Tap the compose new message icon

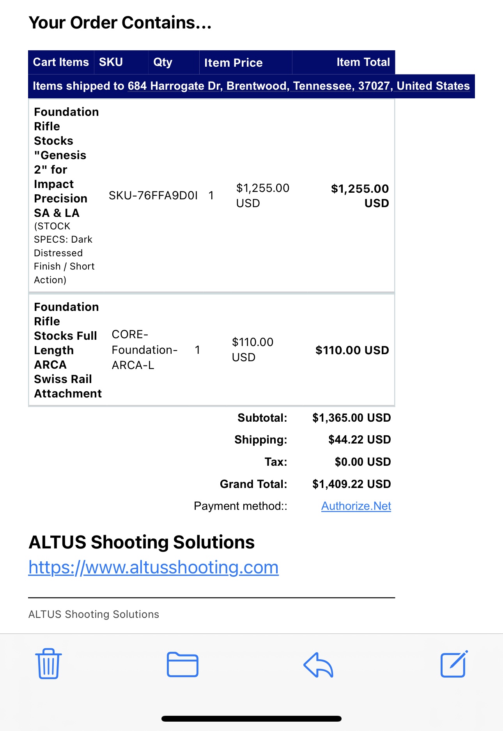pyautogui.click(x=454, y=664)
